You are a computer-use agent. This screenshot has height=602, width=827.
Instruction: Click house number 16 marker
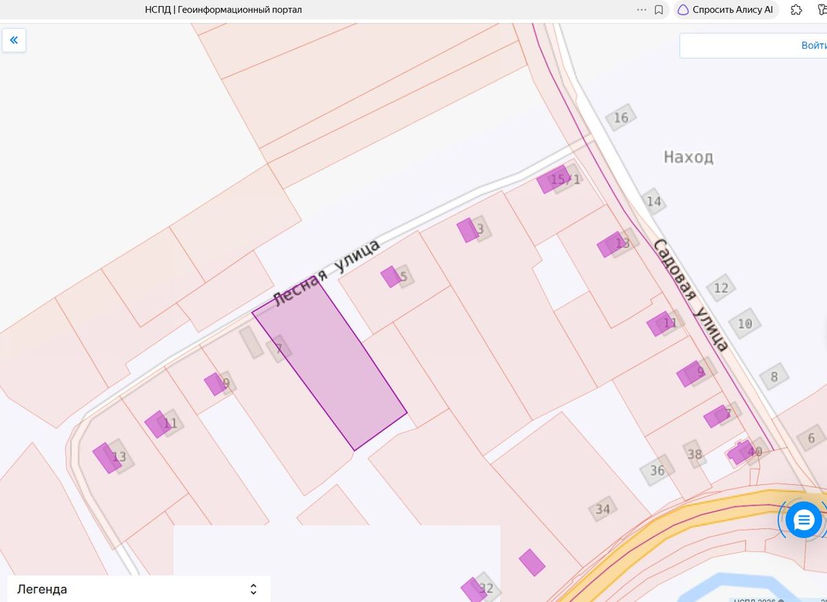click(621, 118)
